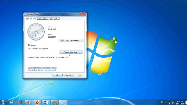Open the volume speaker tray icon
This screenshot has height=105, width=187.
(x=172, y=102)
